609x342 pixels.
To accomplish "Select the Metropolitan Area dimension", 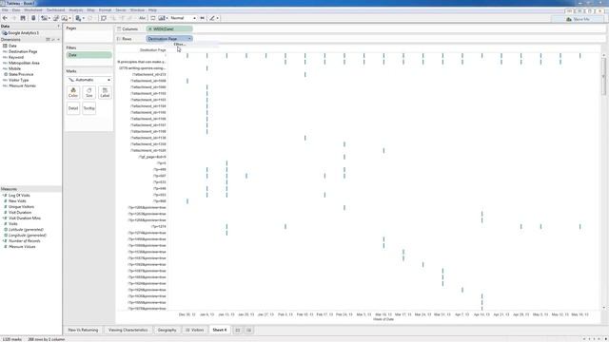I will (24, 63).
